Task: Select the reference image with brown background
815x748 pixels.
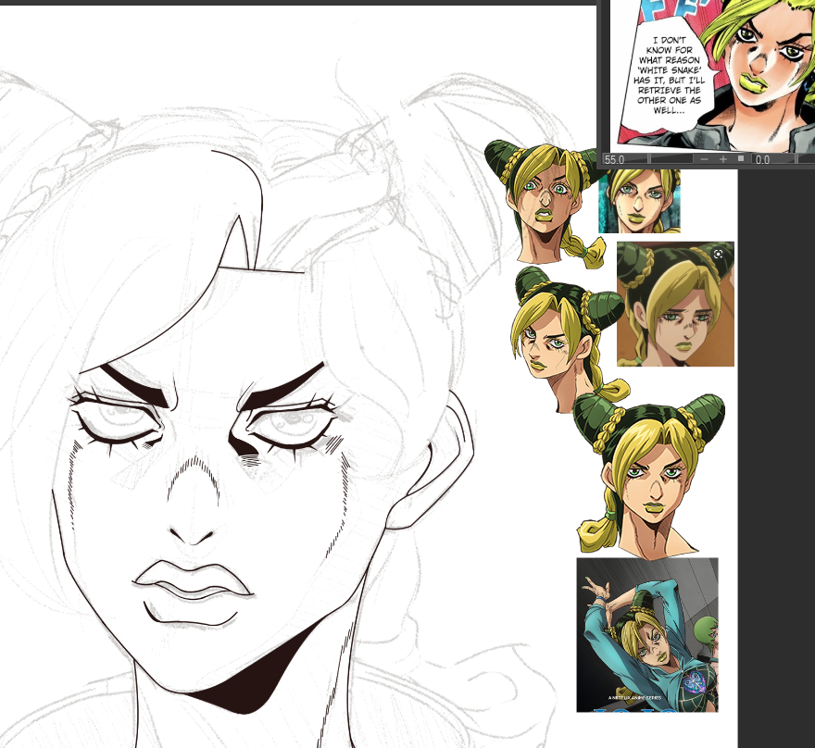Action: tap(675, 304)
